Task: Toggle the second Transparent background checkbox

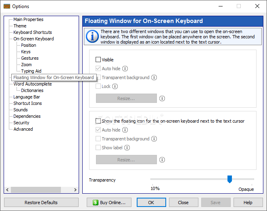Action: [x=98, y=139]
